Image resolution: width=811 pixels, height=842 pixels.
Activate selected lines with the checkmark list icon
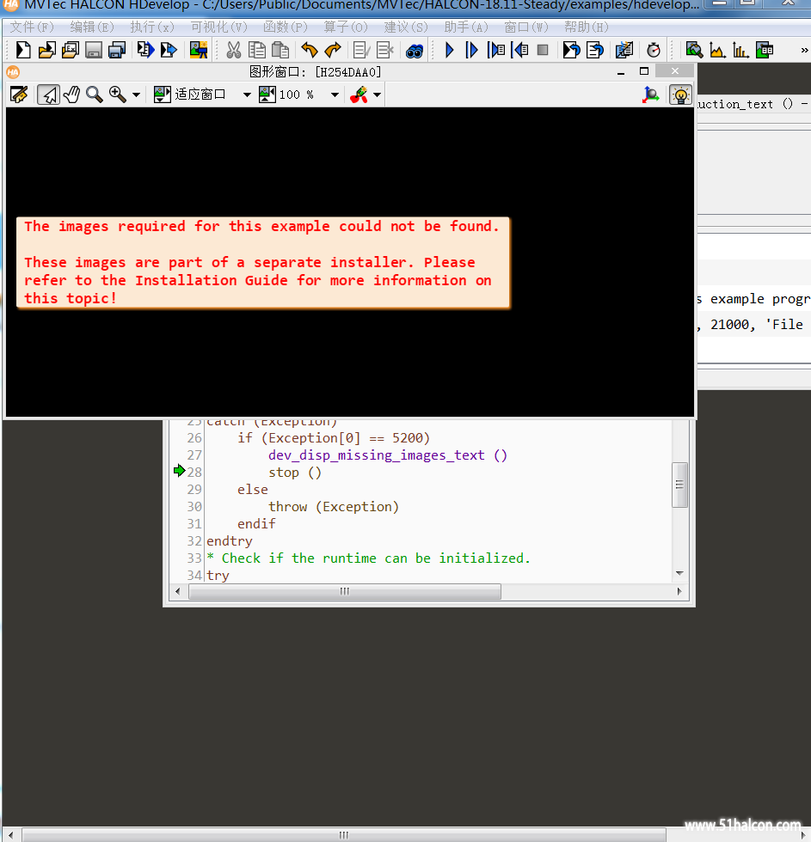(362, 50)
